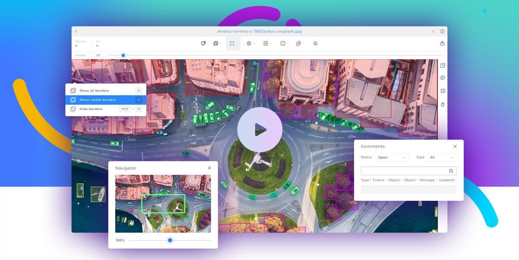The height and width of the screenshot is (260, 519).
Task: Open the comments icon in the right sidebar
Action: click(x=443, y=78)
